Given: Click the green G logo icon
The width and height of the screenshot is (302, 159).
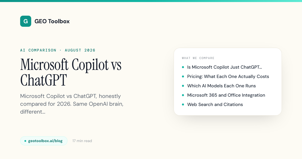Looking at the screenshot, I should click(x=26, y=21).
